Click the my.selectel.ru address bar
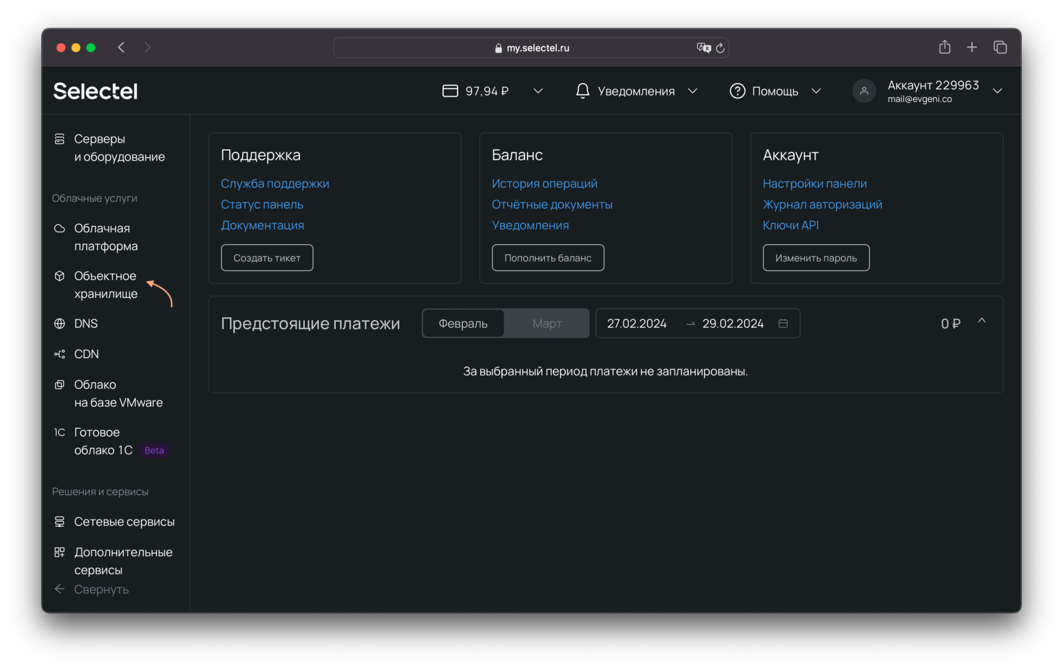1063x668 pixels. (531, 48)
